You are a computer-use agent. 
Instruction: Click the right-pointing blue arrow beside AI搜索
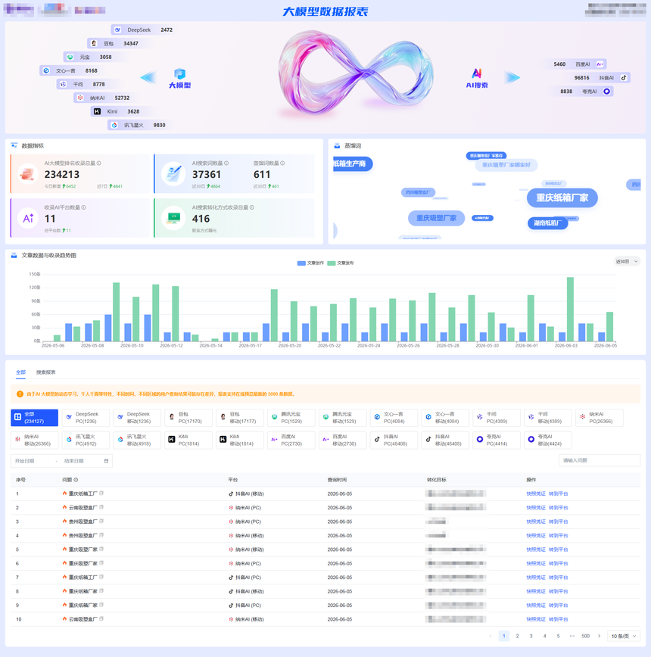click(512, 77)
